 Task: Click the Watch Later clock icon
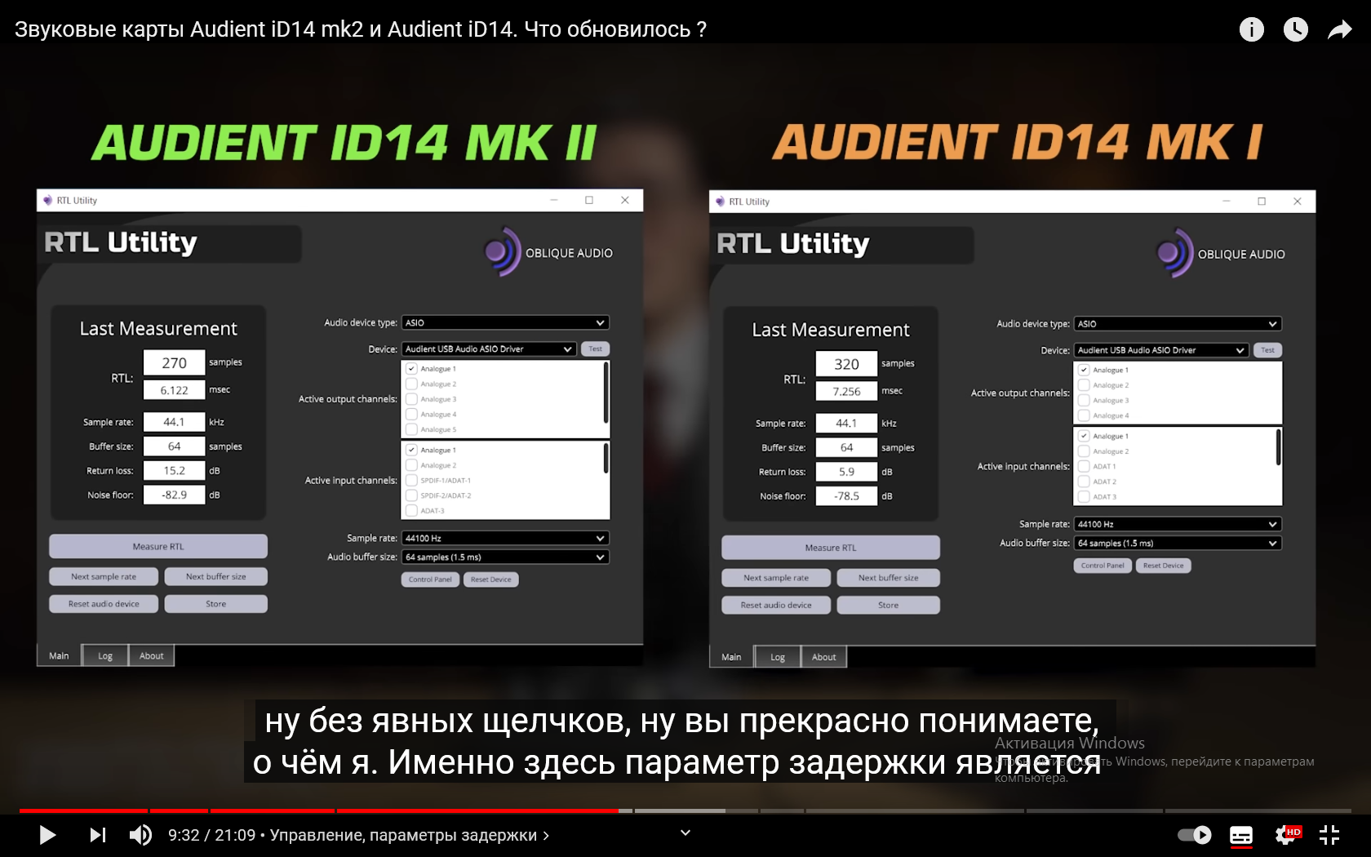(x=1295, y=29)
